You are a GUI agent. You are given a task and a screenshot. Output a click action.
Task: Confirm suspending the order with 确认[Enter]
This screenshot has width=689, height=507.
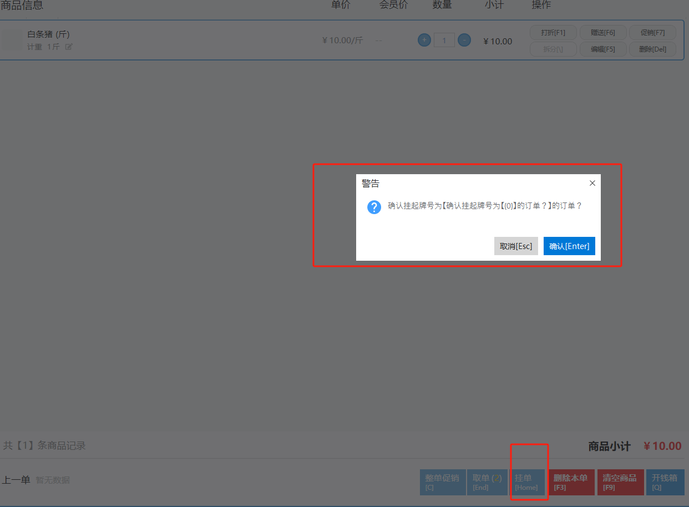[569, 246]
